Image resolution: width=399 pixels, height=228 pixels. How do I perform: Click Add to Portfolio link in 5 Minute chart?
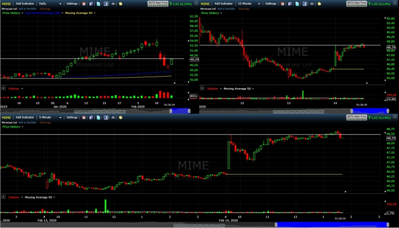pyautogui.click(x=27, y=122)
